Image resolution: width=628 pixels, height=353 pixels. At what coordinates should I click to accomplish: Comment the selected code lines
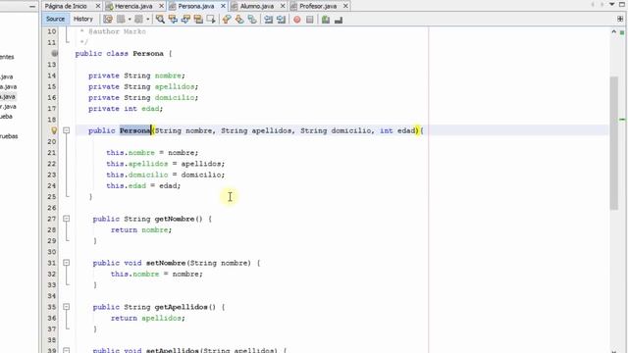click(x=326, y=20)
